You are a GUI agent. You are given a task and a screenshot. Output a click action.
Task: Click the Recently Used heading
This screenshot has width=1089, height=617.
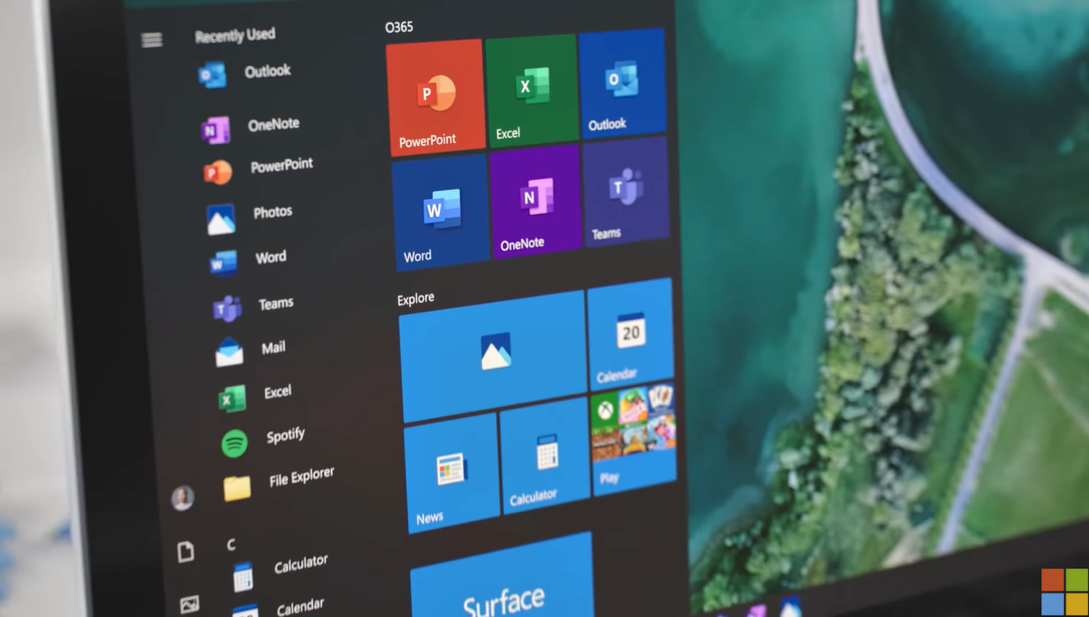235,35
